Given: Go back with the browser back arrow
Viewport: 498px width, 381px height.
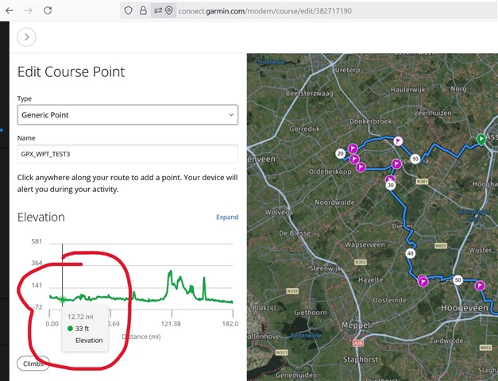Looking at the screenshot, I should 10,10.
